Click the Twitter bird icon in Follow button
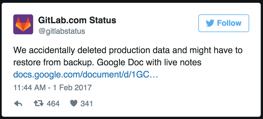Screen dimensions: 263x119 point(210,23)
